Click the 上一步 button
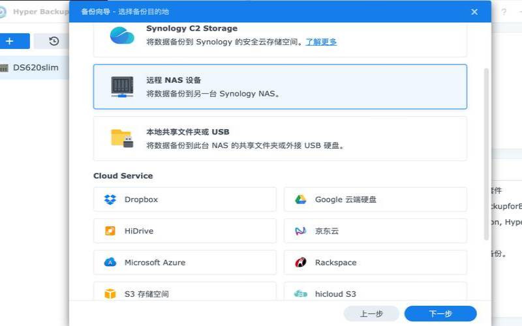The height and width of the screenshot is (326, 522). pos(371,314)
